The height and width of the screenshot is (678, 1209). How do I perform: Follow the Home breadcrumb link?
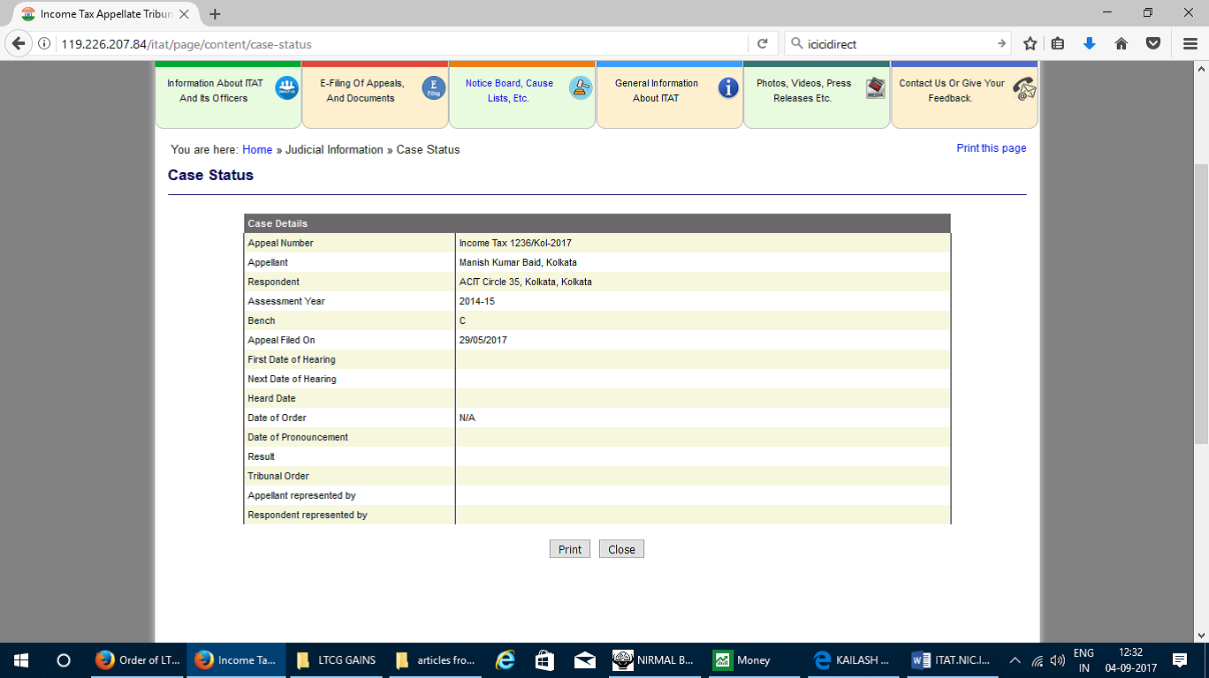[x=257, y=150]
